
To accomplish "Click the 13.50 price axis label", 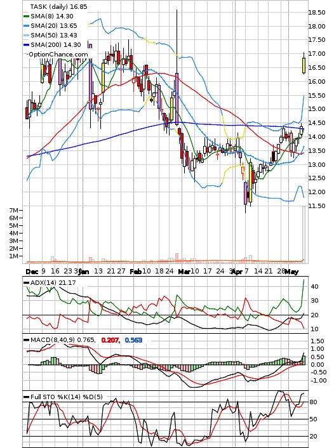I will click(317, 150).
